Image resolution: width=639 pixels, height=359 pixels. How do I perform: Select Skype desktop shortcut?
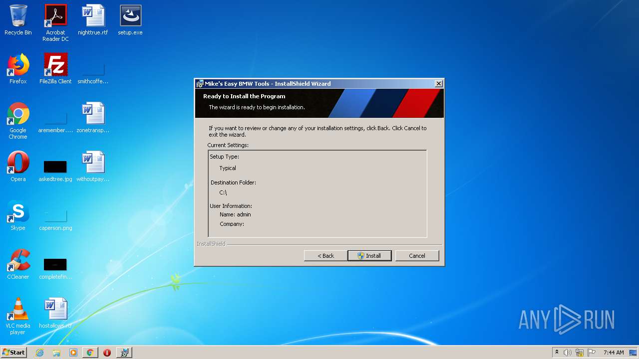(18, 216)
